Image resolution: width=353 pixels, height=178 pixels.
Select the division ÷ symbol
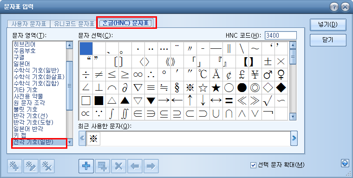(86, 75)
